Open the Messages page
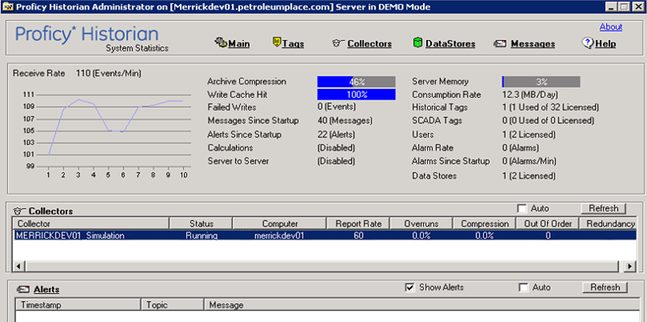 (x=532, y=44)
